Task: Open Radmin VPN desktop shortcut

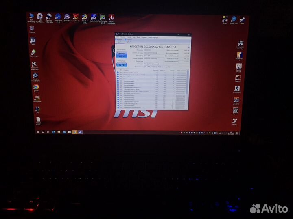Action: click(234, 20)
